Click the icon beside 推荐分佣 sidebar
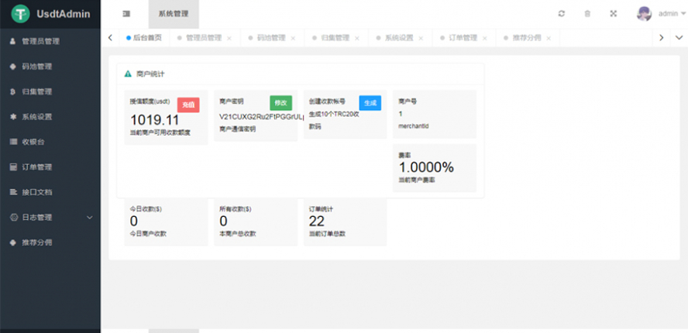This screenshot has width=688, height=333. (12, 242)
